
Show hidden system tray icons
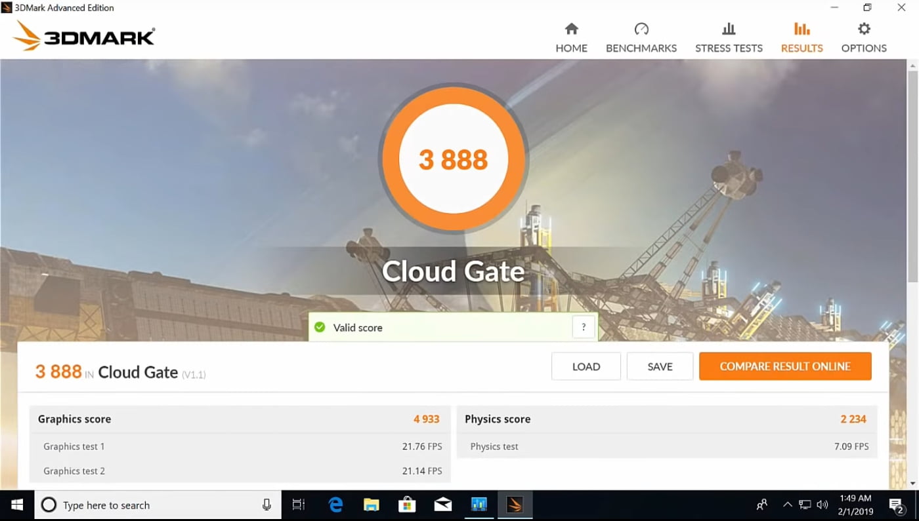(x=787, y=505)
